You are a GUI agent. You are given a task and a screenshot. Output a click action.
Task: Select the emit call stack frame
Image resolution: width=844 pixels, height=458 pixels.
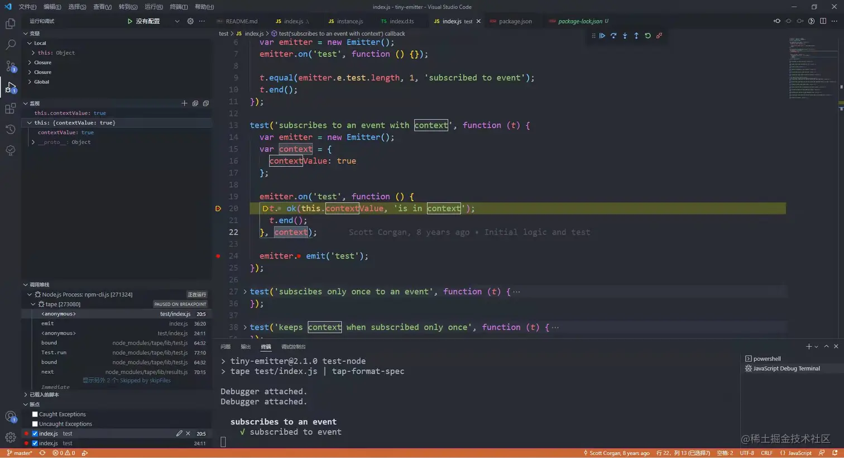click(x=117, y=323)
